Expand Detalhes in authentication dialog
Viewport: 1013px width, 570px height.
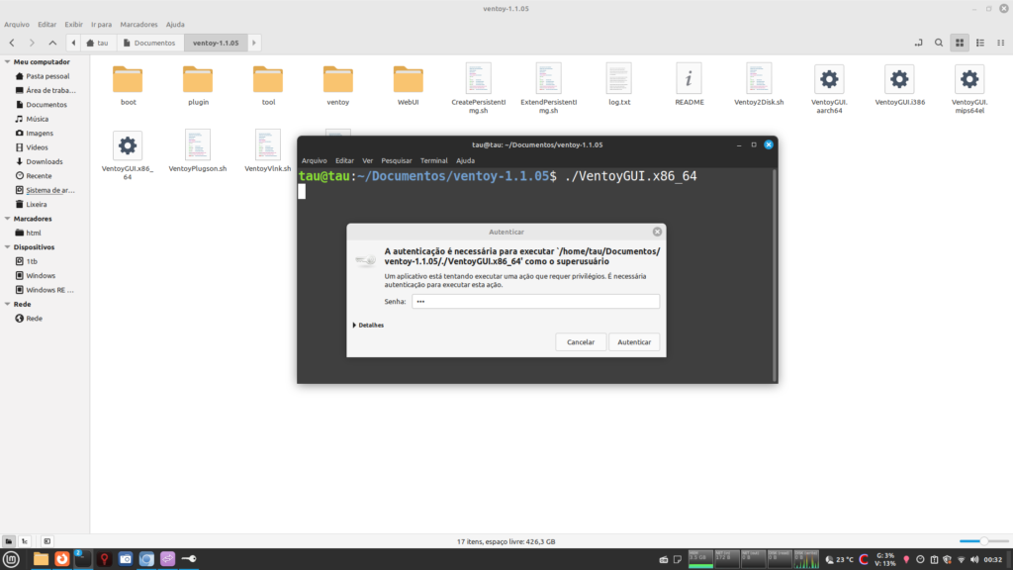(370, 325)
